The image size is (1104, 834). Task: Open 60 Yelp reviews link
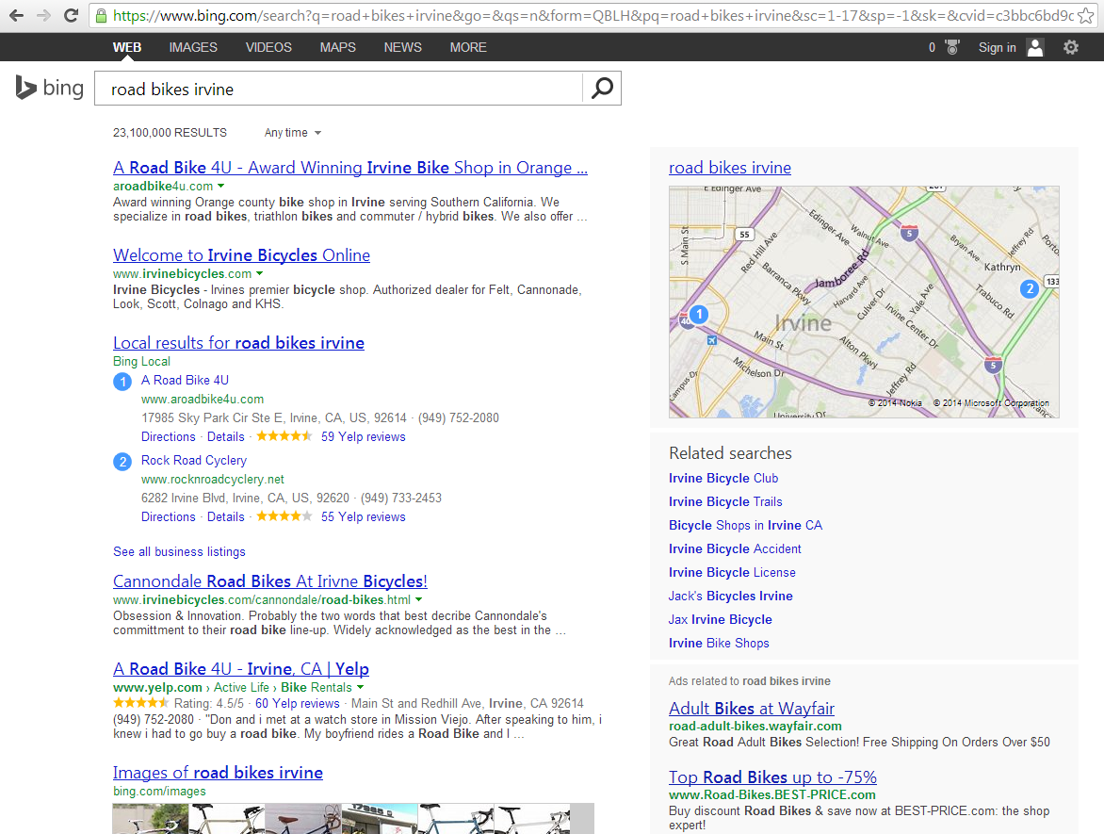(297, 703)
